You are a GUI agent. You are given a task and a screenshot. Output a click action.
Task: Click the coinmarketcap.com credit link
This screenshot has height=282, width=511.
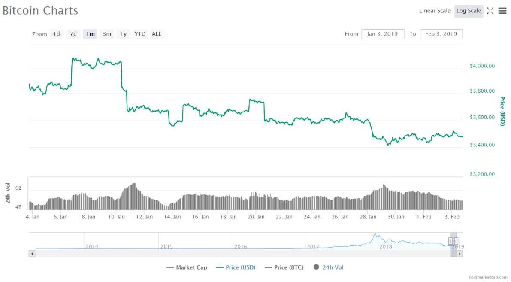click(x=488, y=277)
